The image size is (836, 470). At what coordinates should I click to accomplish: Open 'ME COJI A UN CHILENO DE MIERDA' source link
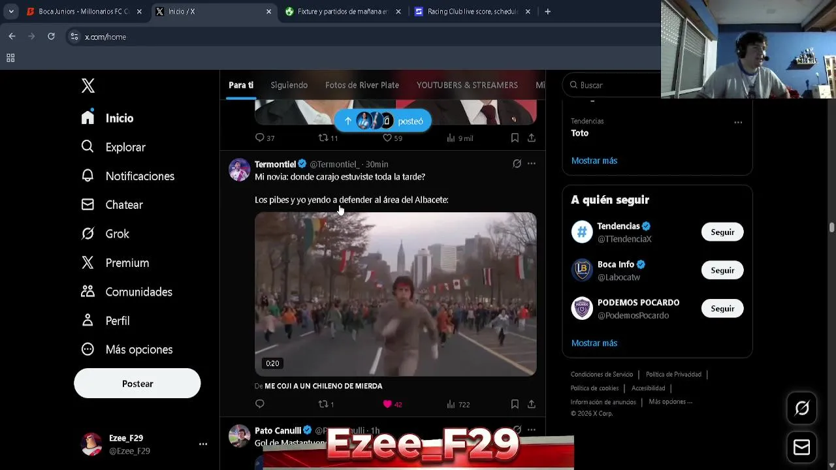coord(323,386)
